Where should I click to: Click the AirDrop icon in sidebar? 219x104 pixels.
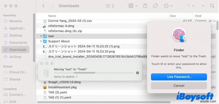5,57
